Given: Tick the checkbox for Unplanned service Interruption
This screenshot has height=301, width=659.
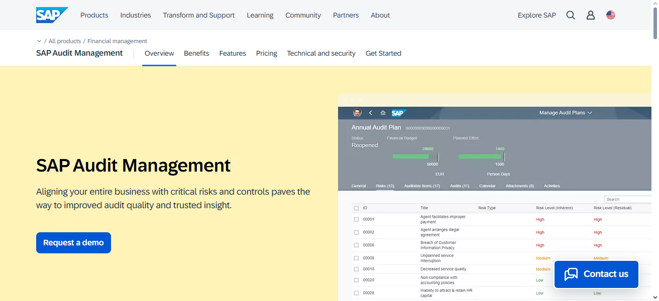Looking at the screenshot, I should pyautogui.click(x=356, y=257).
